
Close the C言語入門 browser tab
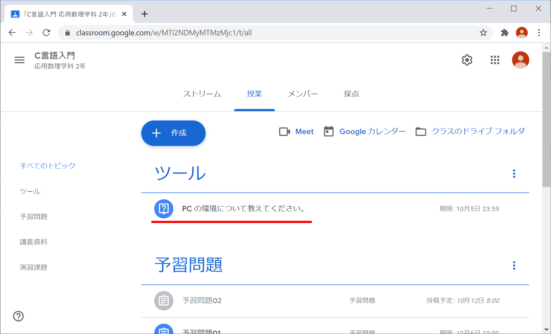[124, 14]
